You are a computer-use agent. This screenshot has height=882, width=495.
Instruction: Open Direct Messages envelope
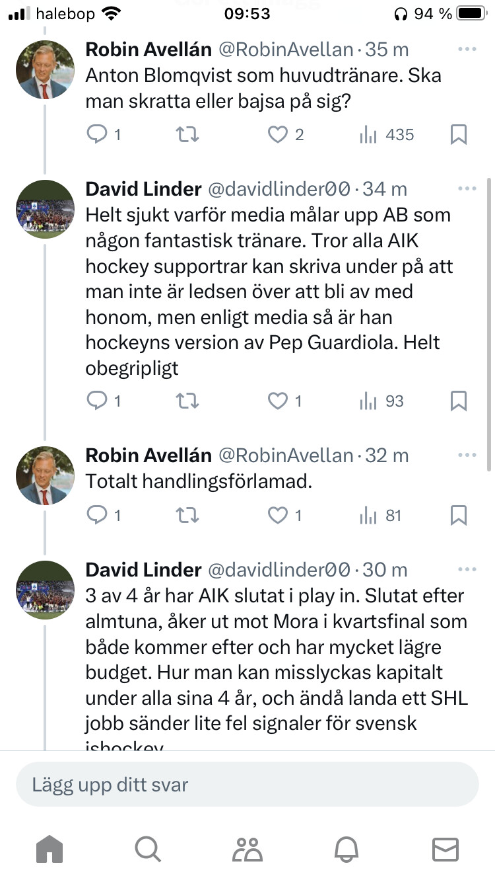point(445,850)
